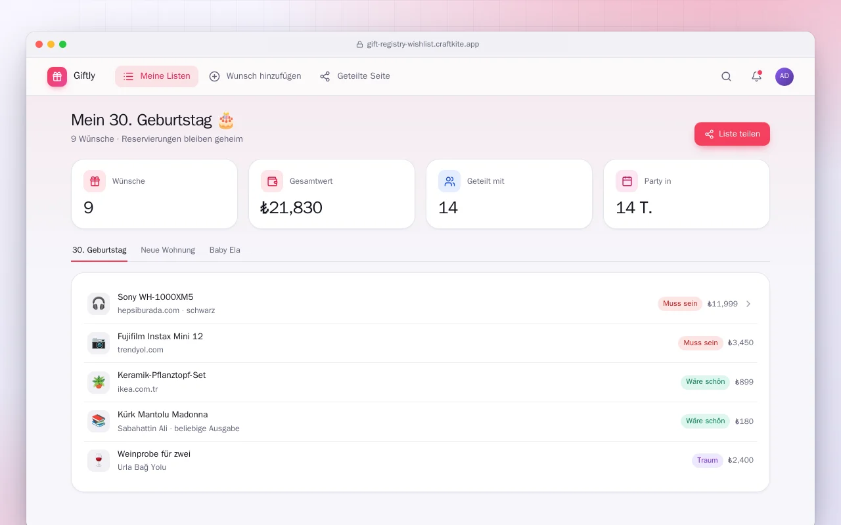Click the ₺11,999 price
The image size is (841, 525).
(723, 304)
